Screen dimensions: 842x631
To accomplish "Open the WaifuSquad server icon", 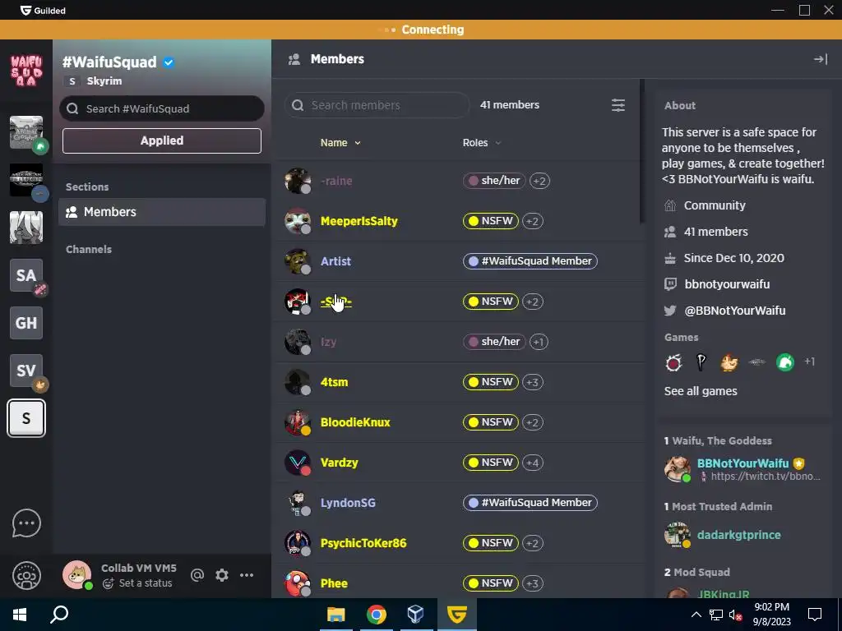I will (25, 71).
